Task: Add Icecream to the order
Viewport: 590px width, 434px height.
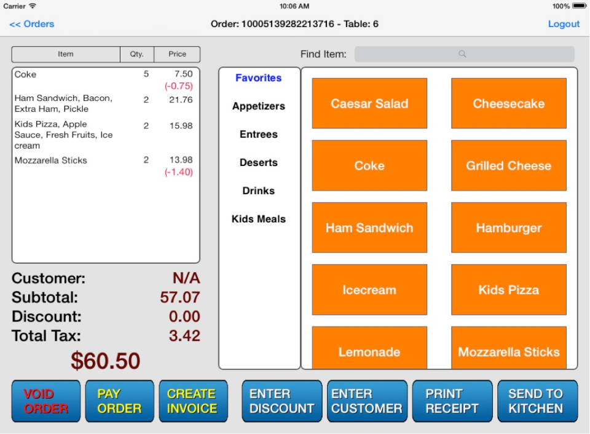Action: coord(369,290)
